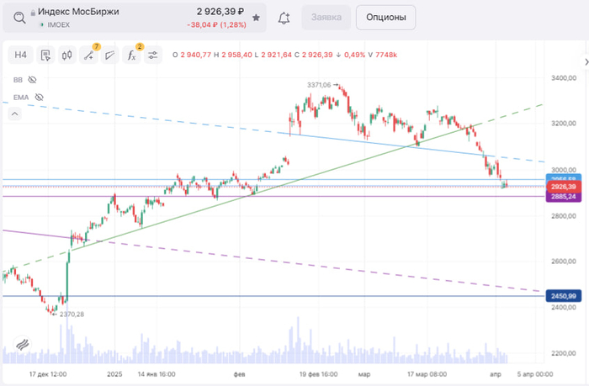Viewport: 589px width, 386px height.
Task: Click the 2450,99 price level label
Action: pyautogui.click(x=563, y=296)
